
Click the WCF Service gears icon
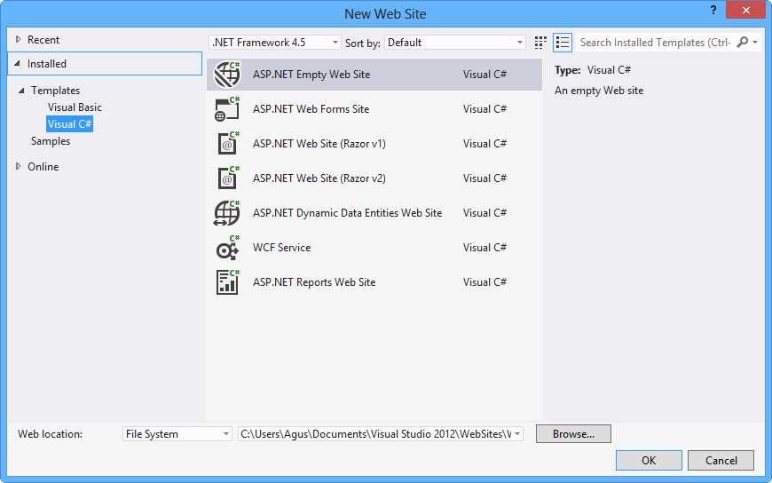coord(227,248)
